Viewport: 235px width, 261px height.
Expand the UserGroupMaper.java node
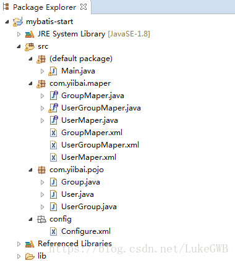click(42, 108)
